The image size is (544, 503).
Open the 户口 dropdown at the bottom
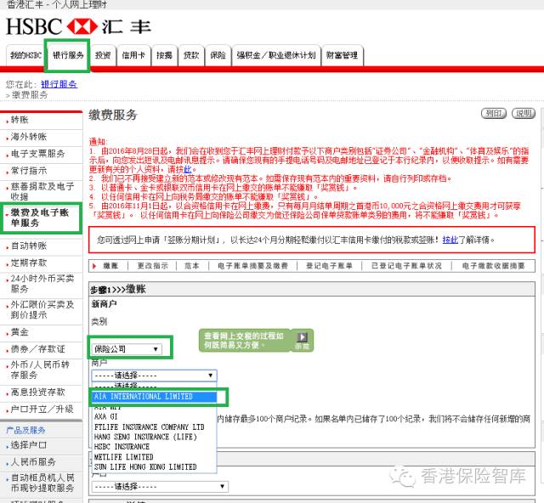160,487
